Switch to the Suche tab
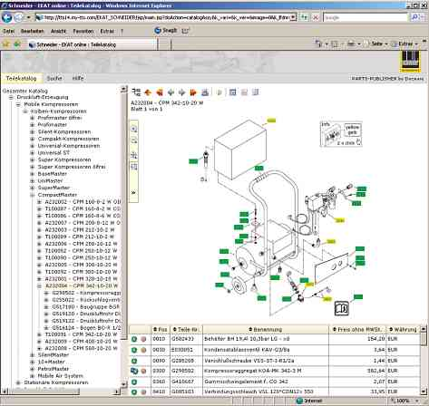Screen dimensions: 429x406 pyautogui.click(x=54, y=78)
